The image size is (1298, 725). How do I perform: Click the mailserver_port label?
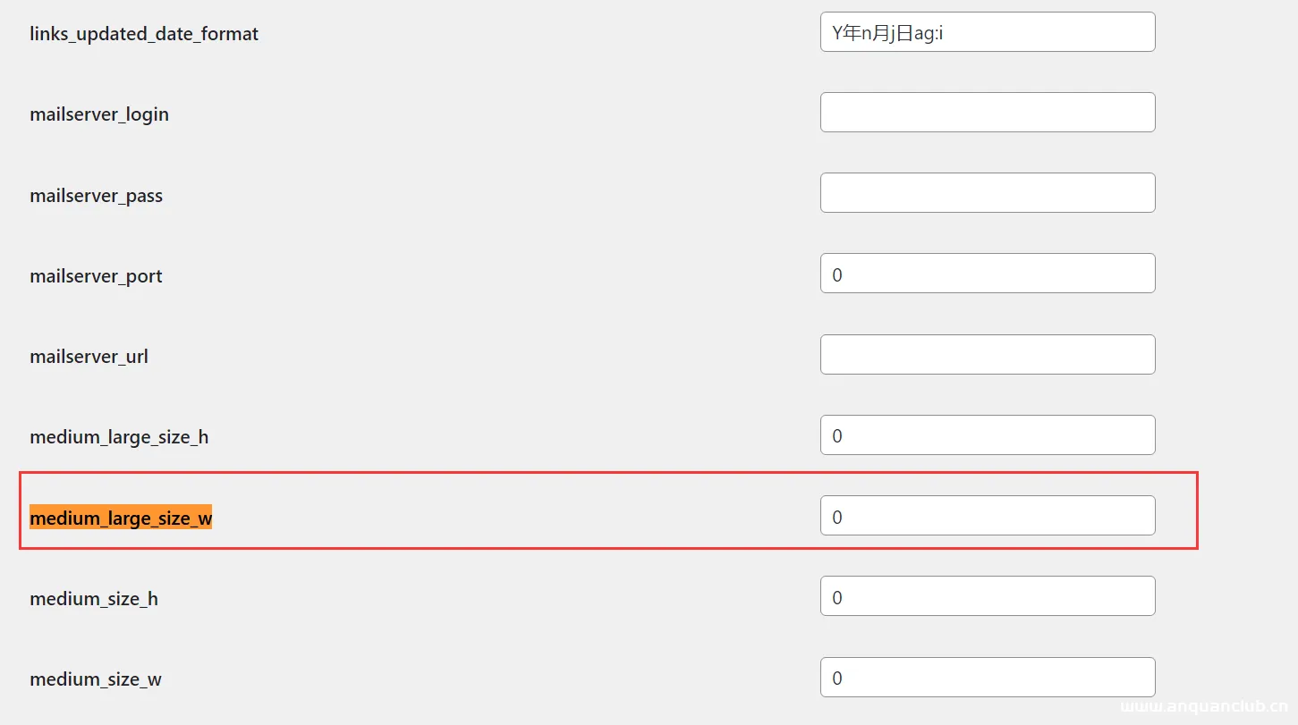pyautogui.click(x=96, y=276)
